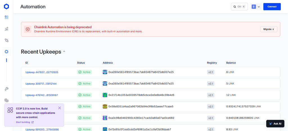288x131 pixels.
Task: Click the Registry column header
Action: 212,63
